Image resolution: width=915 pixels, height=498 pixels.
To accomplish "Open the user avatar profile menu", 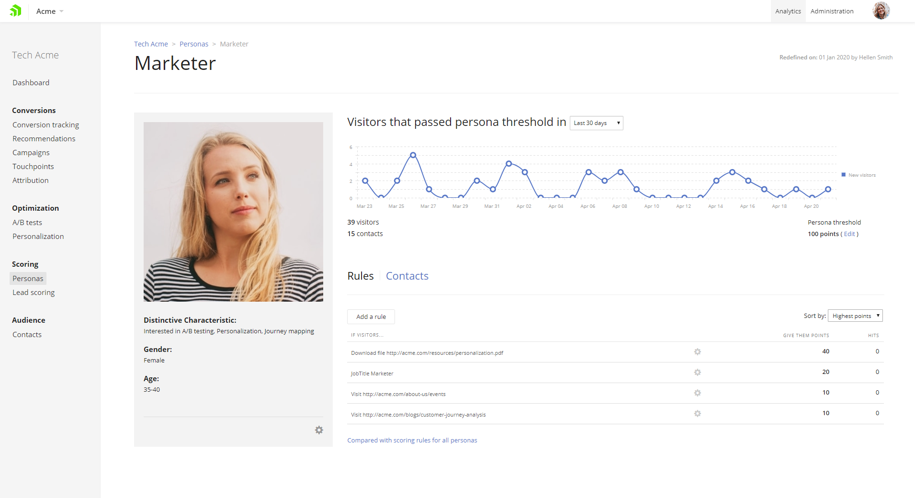I will coord(881,11).
